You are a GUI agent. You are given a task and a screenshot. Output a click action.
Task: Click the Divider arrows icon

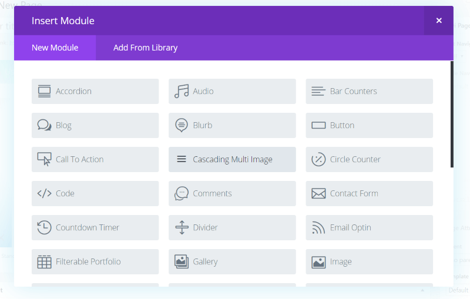coord(182,227)
